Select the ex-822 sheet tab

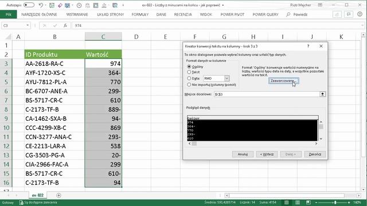point(38,195)
